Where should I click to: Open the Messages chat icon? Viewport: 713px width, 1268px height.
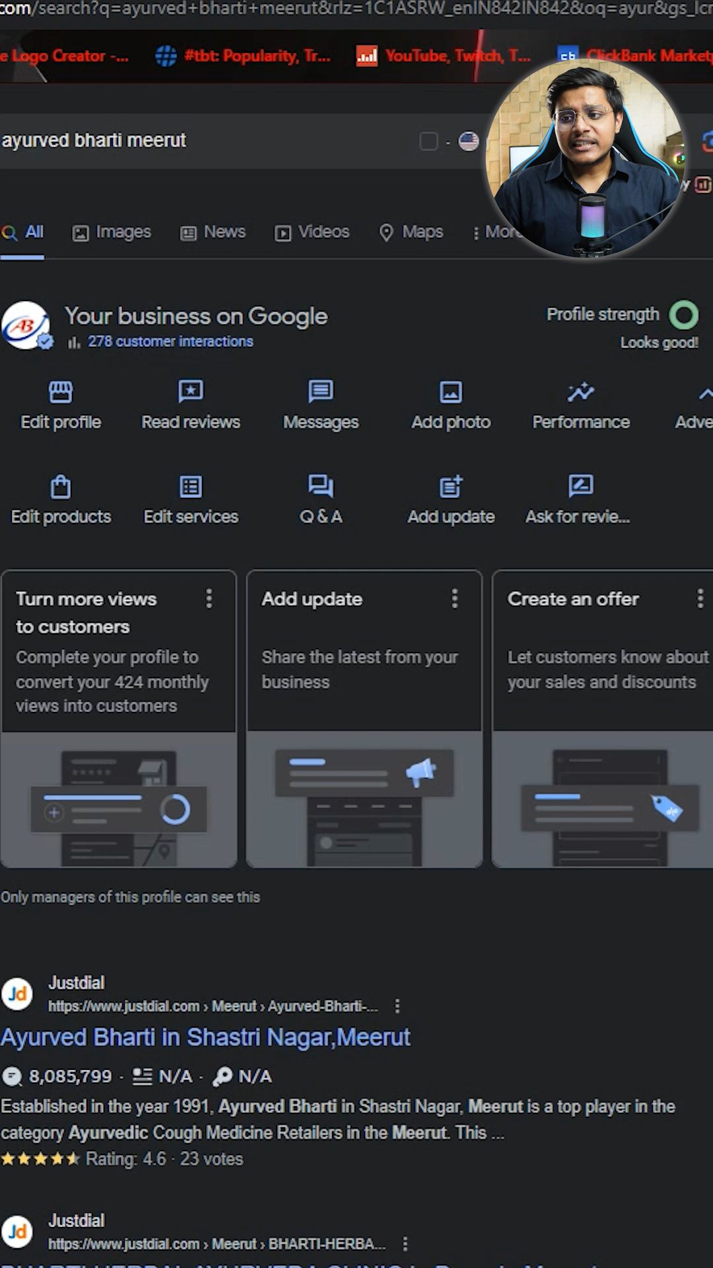[321, 391]
